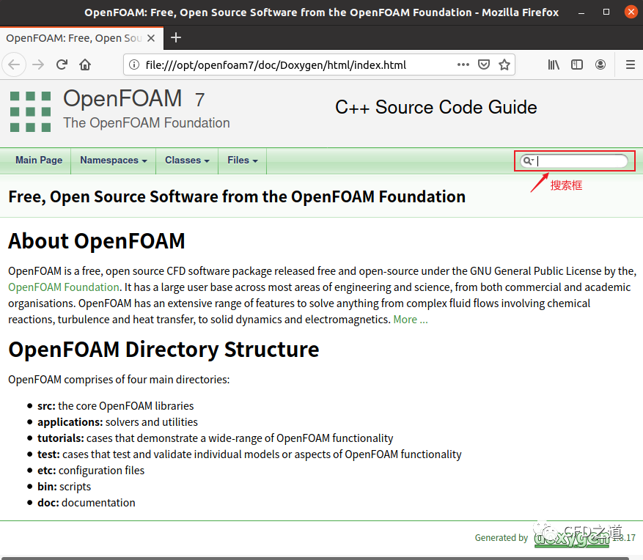Select the Main Page tab

point(38,161)
